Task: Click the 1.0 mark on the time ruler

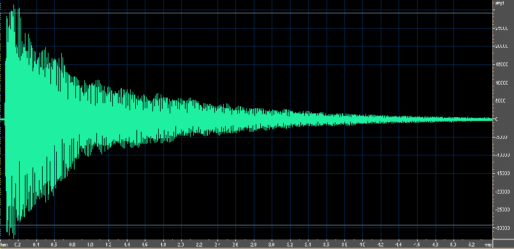Action: (91, 245)
